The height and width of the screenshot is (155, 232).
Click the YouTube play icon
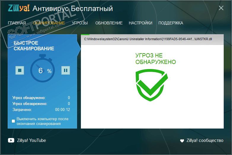[x=11, y=140]
